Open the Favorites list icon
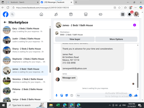 (125, 8)
